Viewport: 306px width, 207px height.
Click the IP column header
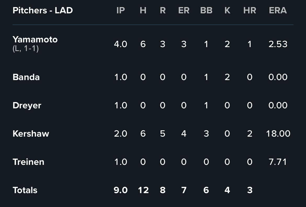click(121, 10)
